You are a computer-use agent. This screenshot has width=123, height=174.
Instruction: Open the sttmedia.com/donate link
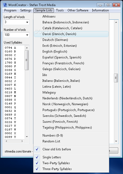[18, 151]
